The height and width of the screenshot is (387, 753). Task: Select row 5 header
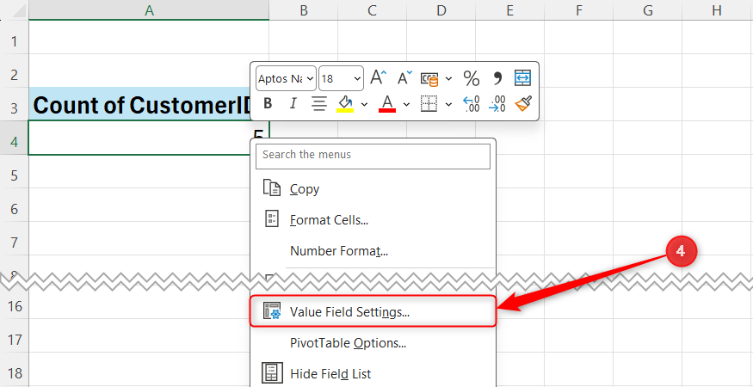click(x=15, y=175)
